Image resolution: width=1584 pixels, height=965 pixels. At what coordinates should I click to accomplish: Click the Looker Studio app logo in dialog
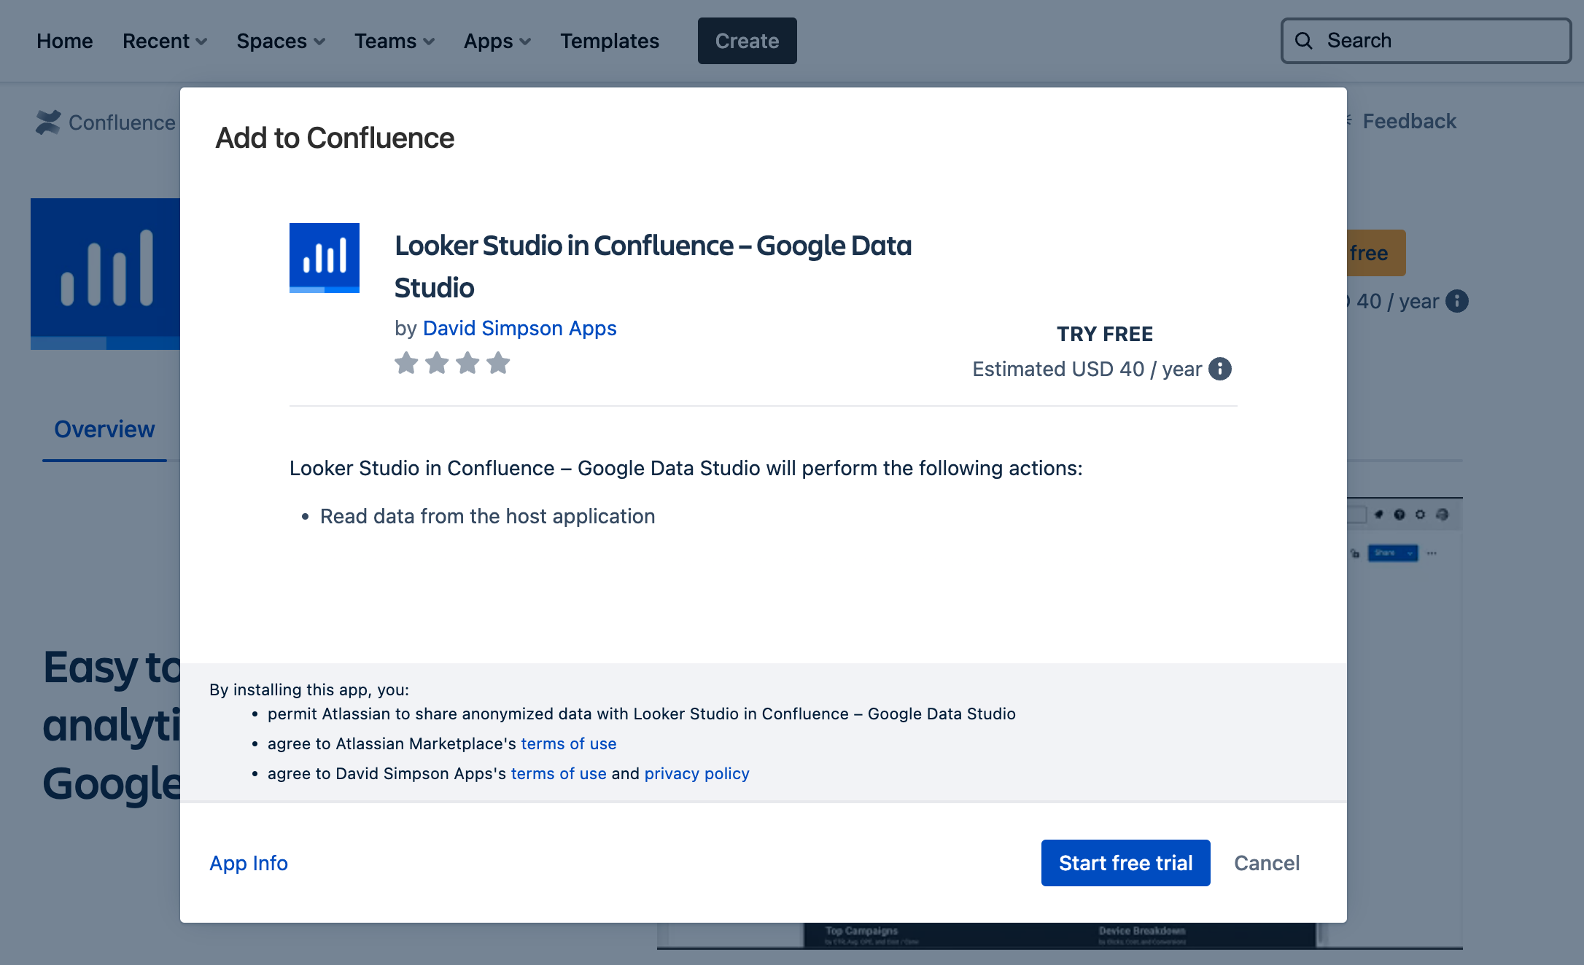[325, 258]
